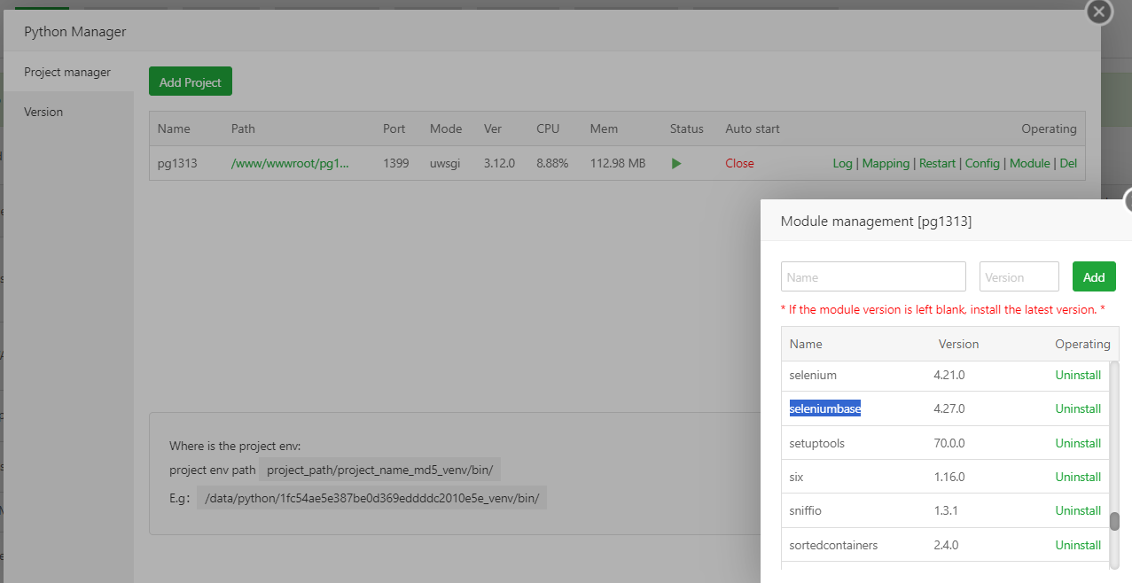Focus the module Version input field
Screen dimensions: 1132x583
pyautogui.click(x=1019, y=277)
